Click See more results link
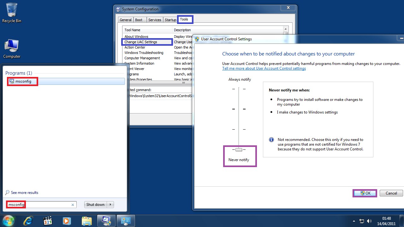The image size is (404, 227). pos(25,193)
